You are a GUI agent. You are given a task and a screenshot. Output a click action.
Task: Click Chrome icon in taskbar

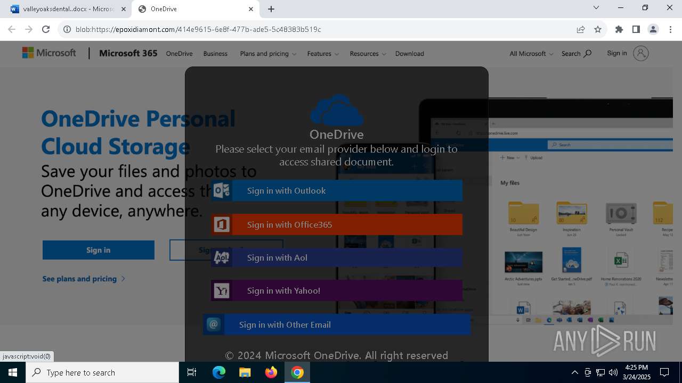pos(297,372)
